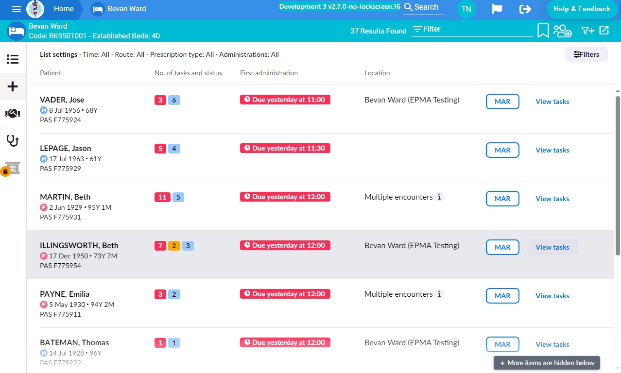View tasks for PAYNE, Emilia
The image size is (621, 373).
[x=552, y=296]
